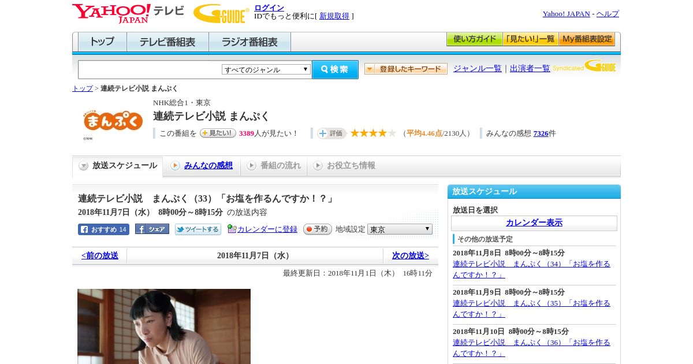Select the 放送スケジュール tab
The width and height of the screenshot is (693, 364).
click(x=118, y=166)
